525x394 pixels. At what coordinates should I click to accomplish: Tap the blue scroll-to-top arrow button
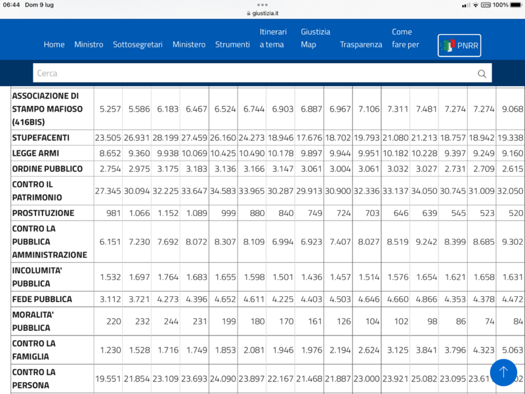click(503, 372)
